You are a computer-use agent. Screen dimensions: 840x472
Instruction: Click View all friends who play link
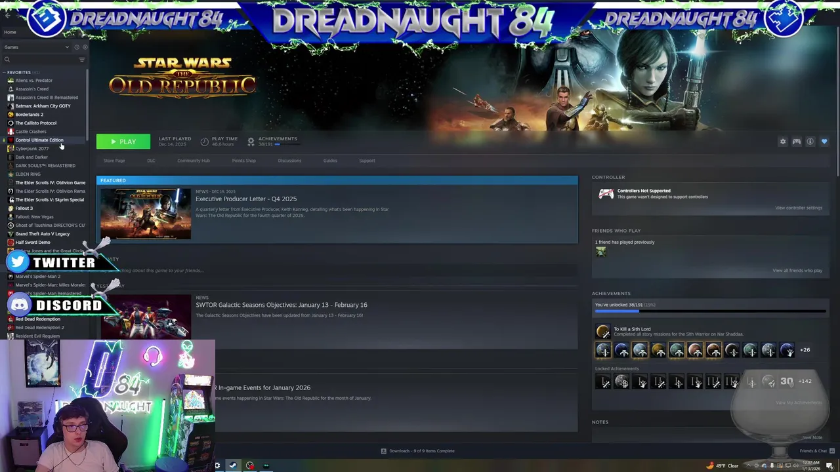pos(797,270)
